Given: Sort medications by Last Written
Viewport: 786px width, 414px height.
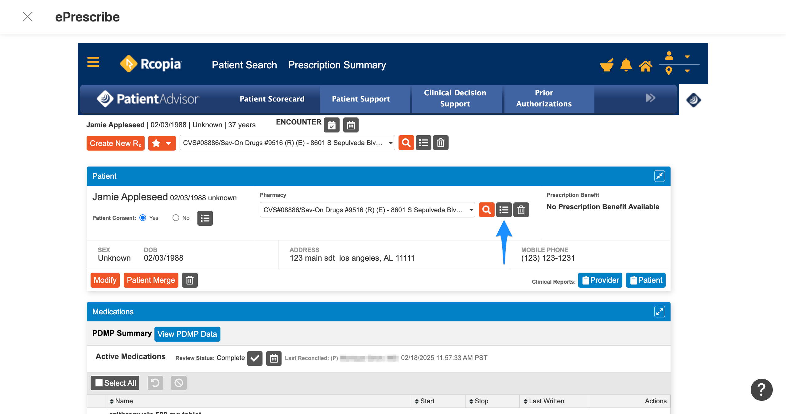Looking at the screenshot, I should pos(544,401).
